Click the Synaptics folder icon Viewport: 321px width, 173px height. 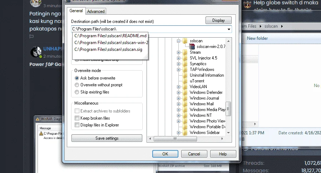[185, 64]
